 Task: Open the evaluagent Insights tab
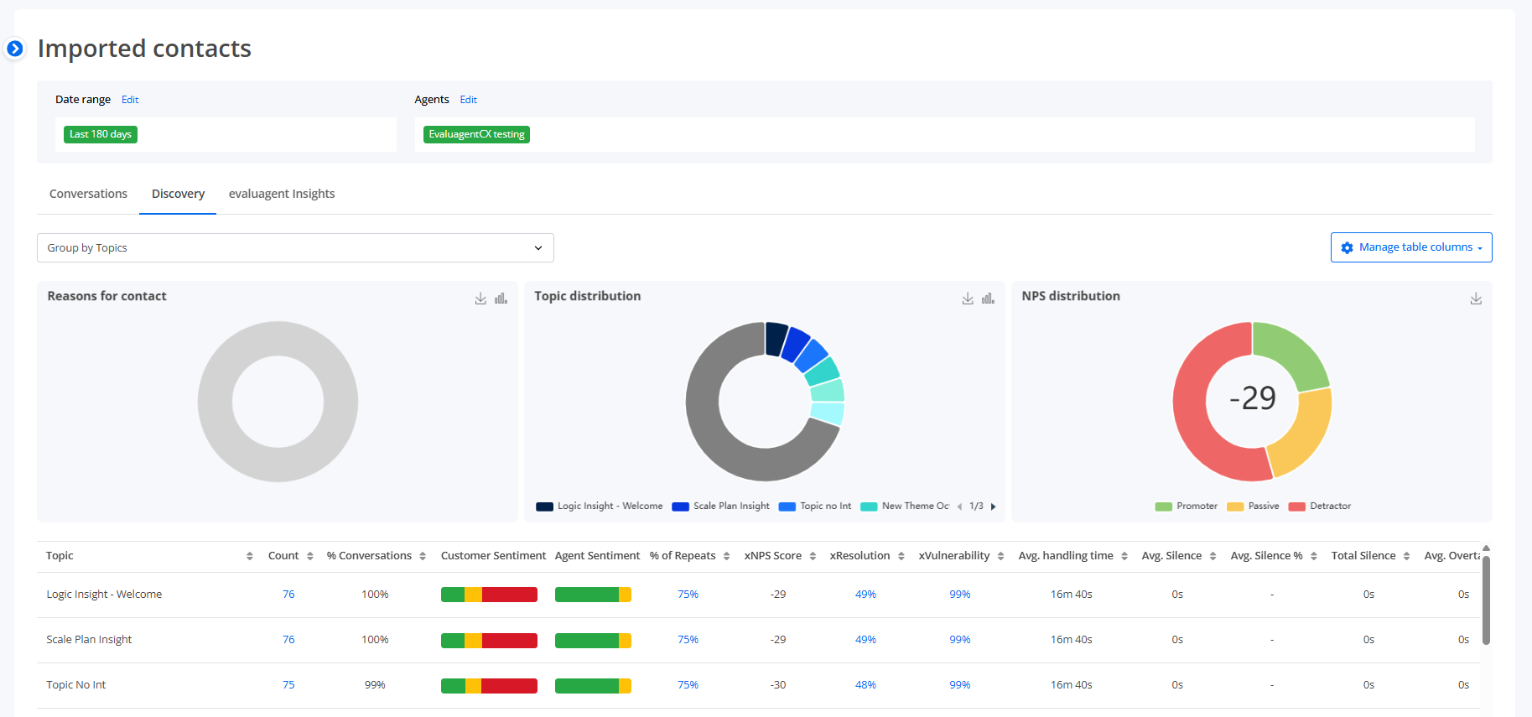click(282, 194)
